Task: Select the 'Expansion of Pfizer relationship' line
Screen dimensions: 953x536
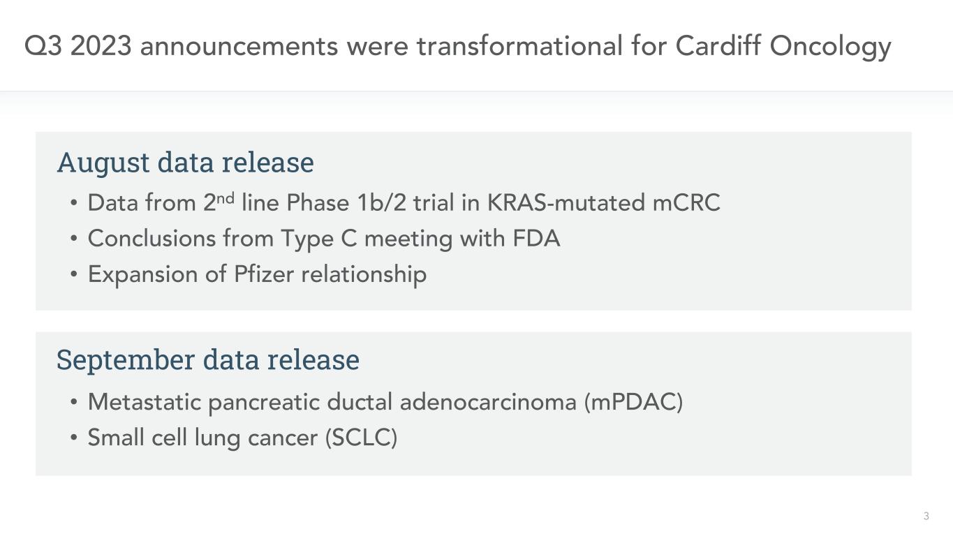Action: (256, 274)
